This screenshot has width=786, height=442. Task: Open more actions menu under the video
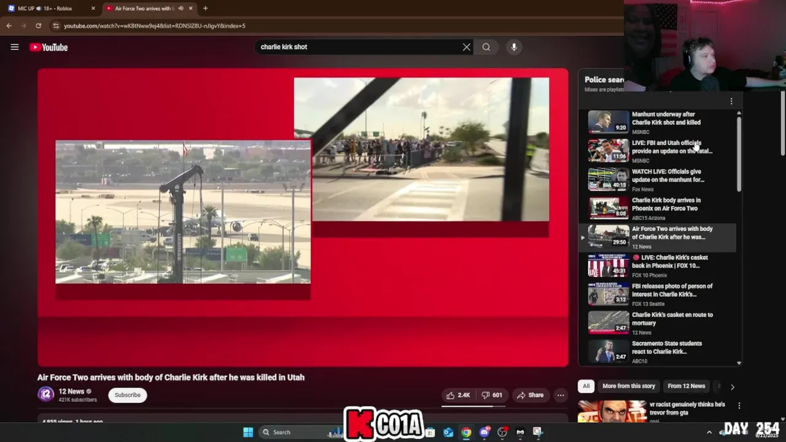tap(561, 395)
